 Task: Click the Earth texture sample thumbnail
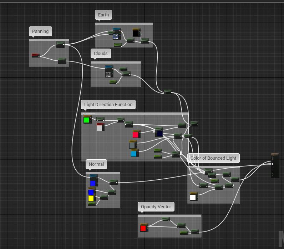pyautogui.click(x=116, y=36)
